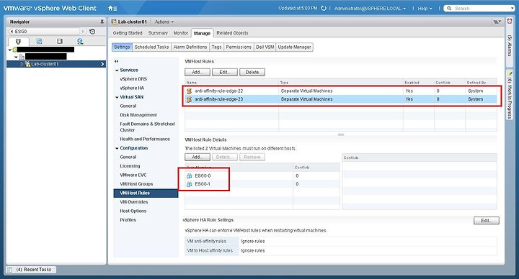Click the ESG0-0 virtual machine icon
The width and height of the screenshot is (519, 279).
[x=190, y=175]
